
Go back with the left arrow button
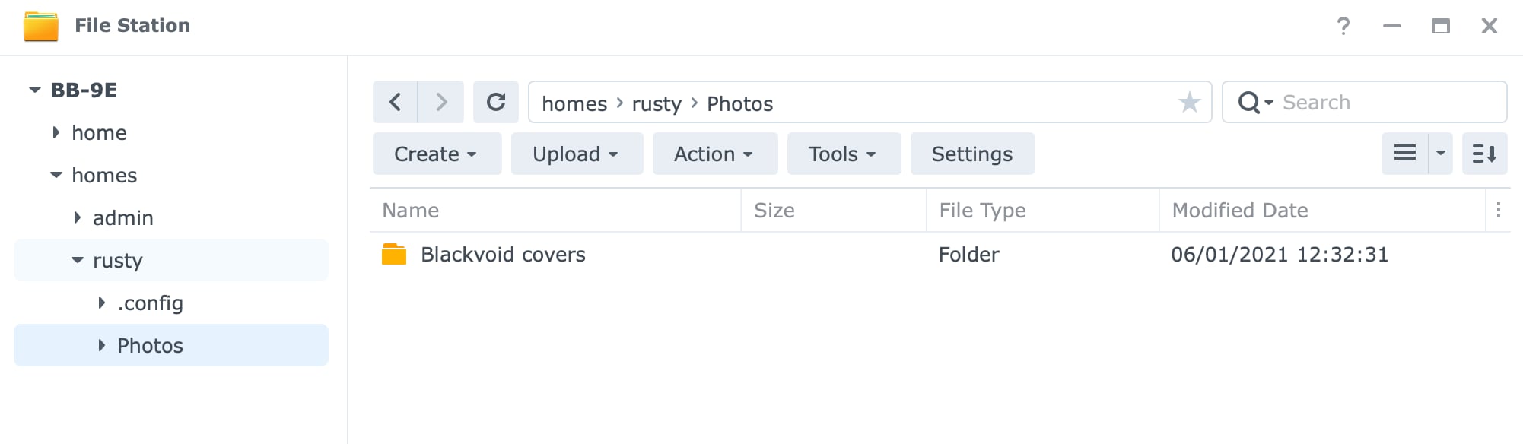(x=395, y=102)
